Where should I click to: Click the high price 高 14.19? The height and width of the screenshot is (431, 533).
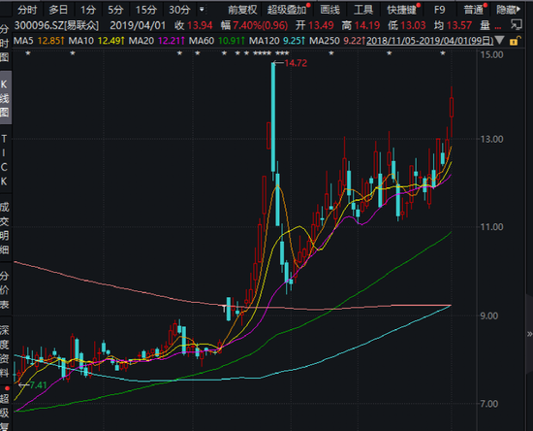(x=361, y=25)
